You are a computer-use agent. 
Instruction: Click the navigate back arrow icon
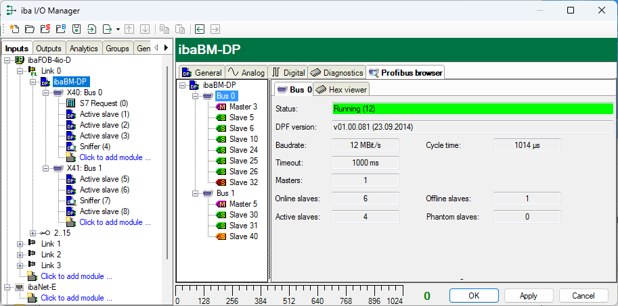click(x=200, y=29)
